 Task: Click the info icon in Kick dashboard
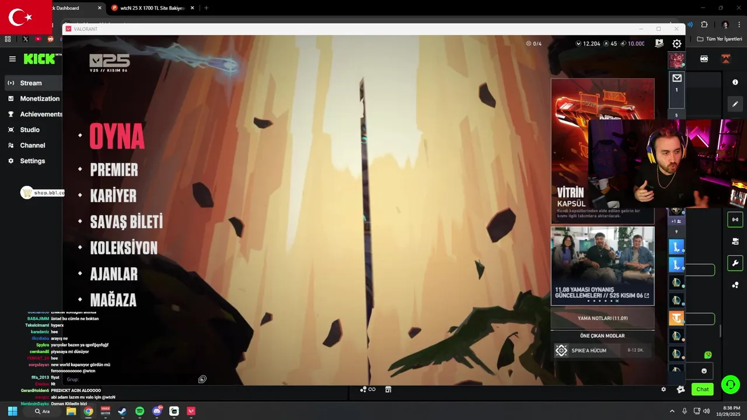735,82
